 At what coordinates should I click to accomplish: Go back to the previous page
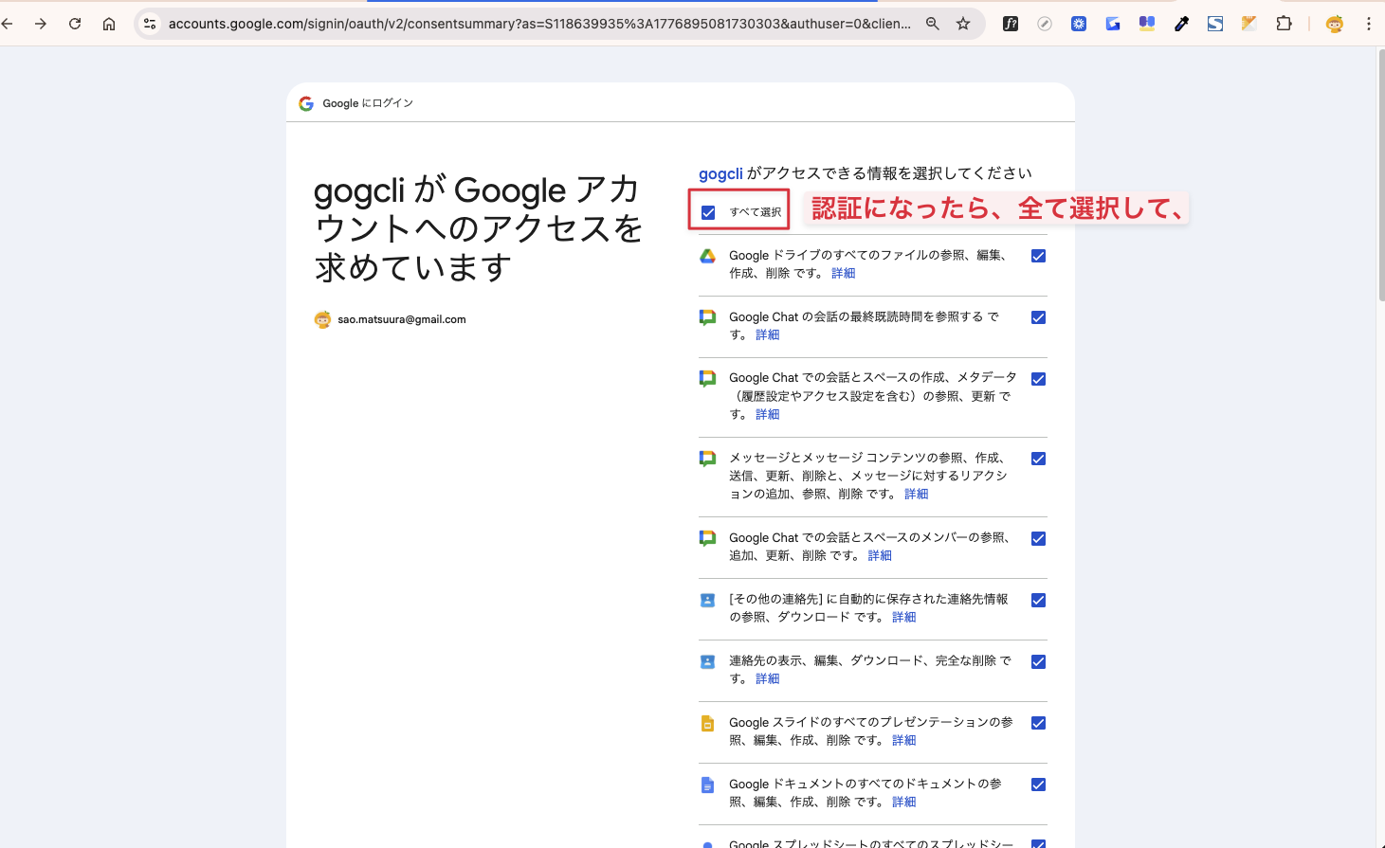pos(8,24)
